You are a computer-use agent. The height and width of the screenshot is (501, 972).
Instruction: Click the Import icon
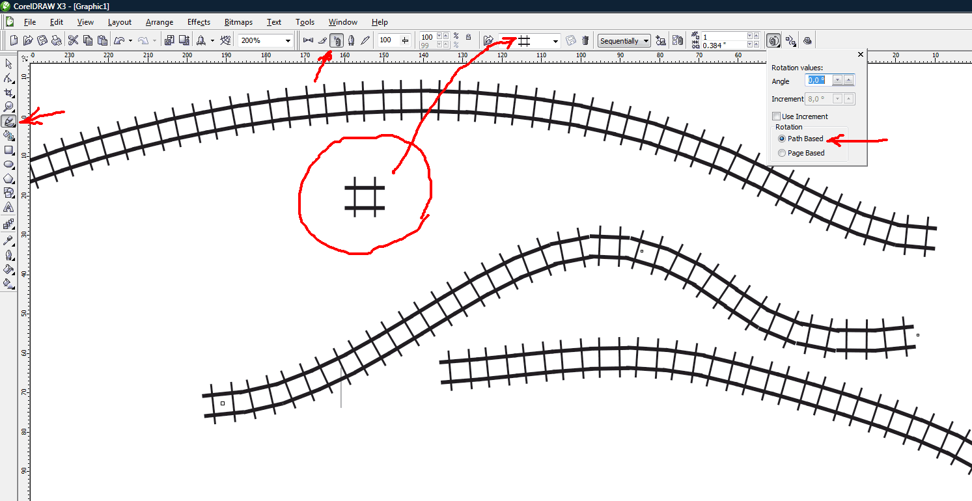click(169, 40)
